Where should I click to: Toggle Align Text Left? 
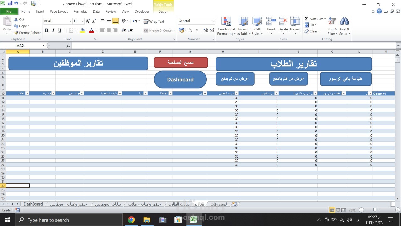tap(102, 30)
